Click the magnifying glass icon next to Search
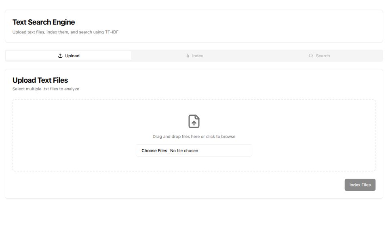The image size is (388, 242). [311, 55]
